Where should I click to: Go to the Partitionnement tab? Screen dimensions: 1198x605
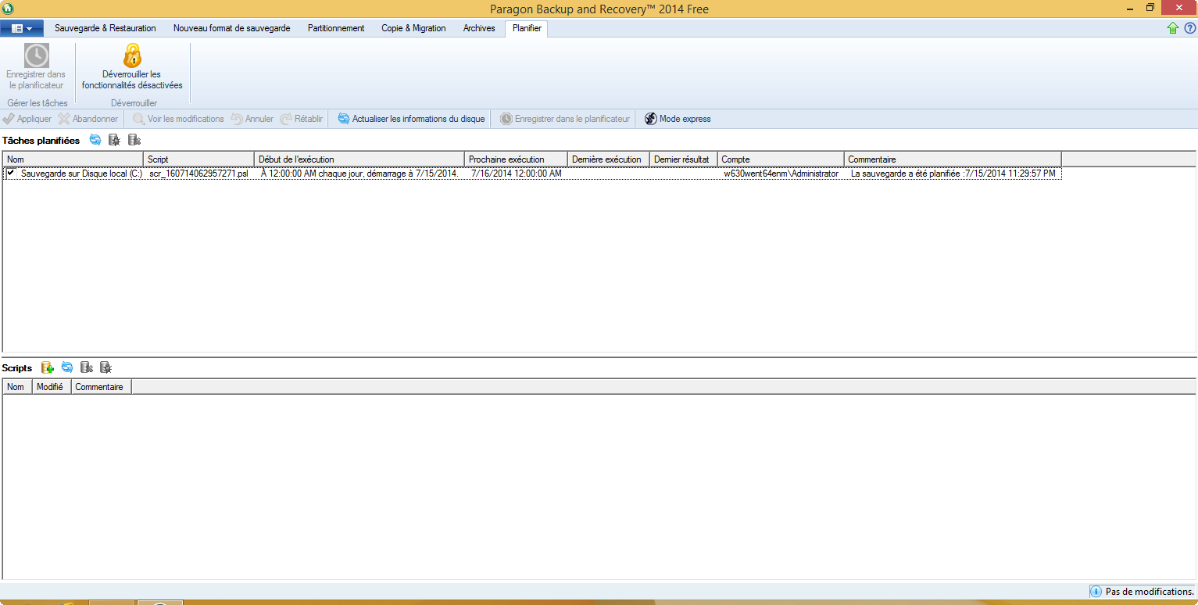point(336,28)
